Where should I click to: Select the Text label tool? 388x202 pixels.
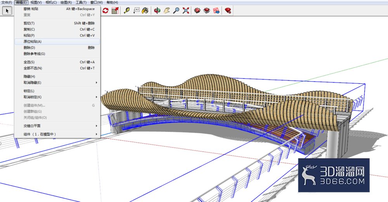coord(136,10)
